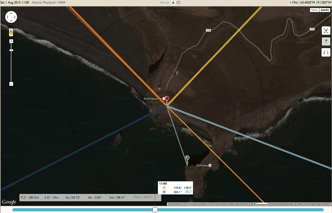
Task: Click sun altitude value +38.5° in the popup
Action: coord(188,188)
